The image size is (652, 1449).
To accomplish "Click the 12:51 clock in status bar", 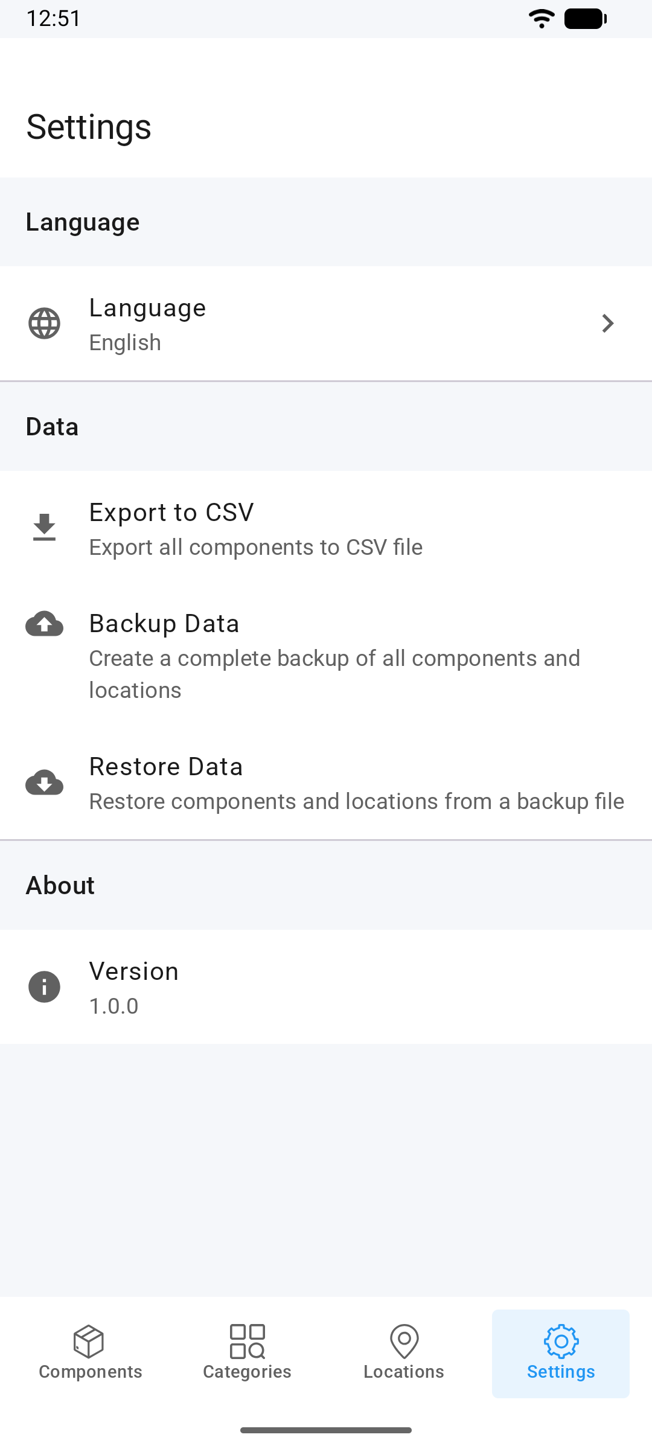I will (x=54, y=19).
